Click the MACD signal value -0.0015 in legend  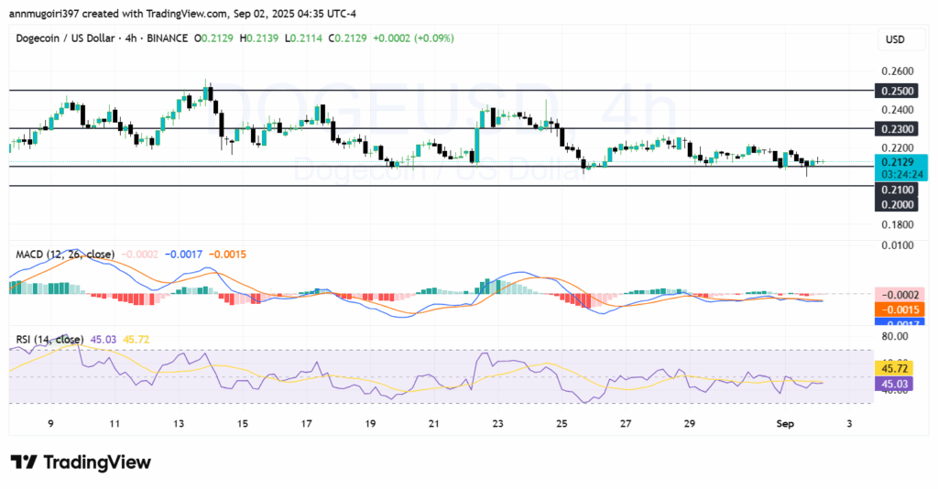coord(227,255)
